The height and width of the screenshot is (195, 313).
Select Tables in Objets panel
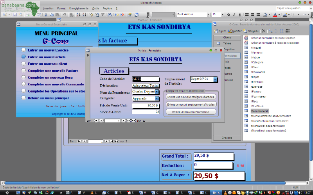(227, 43)
